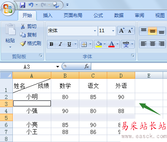The width and height of the screenshot is (167, 142).
Task: Select row 5 header
Action: tap(6, 118)
